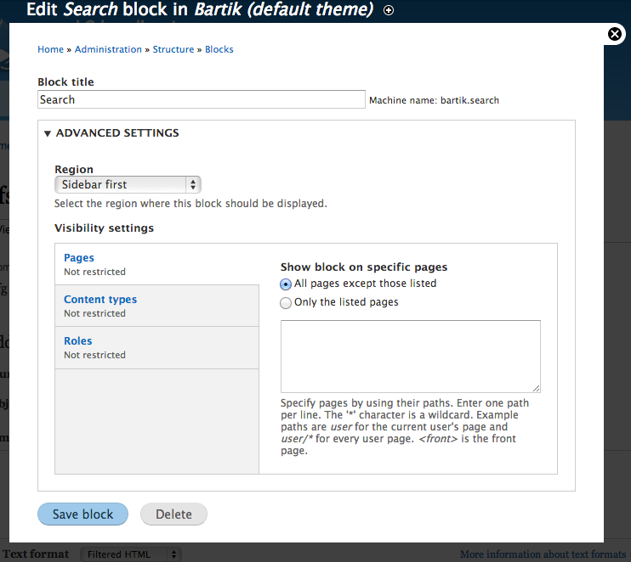Click inside the page paths text area
The image size is (631, 562).
[x=410, y=356]
